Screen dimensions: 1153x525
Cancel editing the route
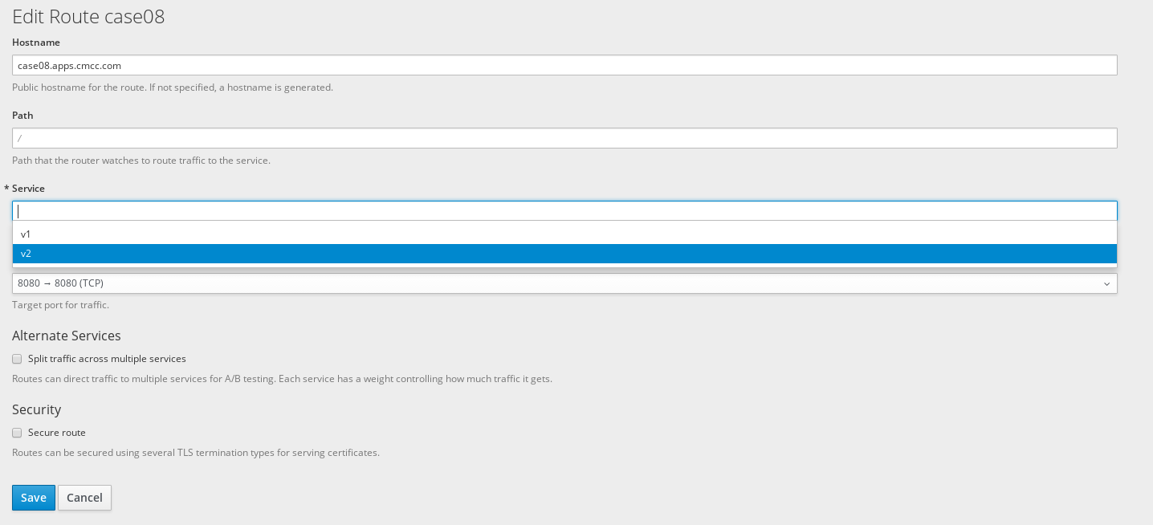click(x=84, y=498)
